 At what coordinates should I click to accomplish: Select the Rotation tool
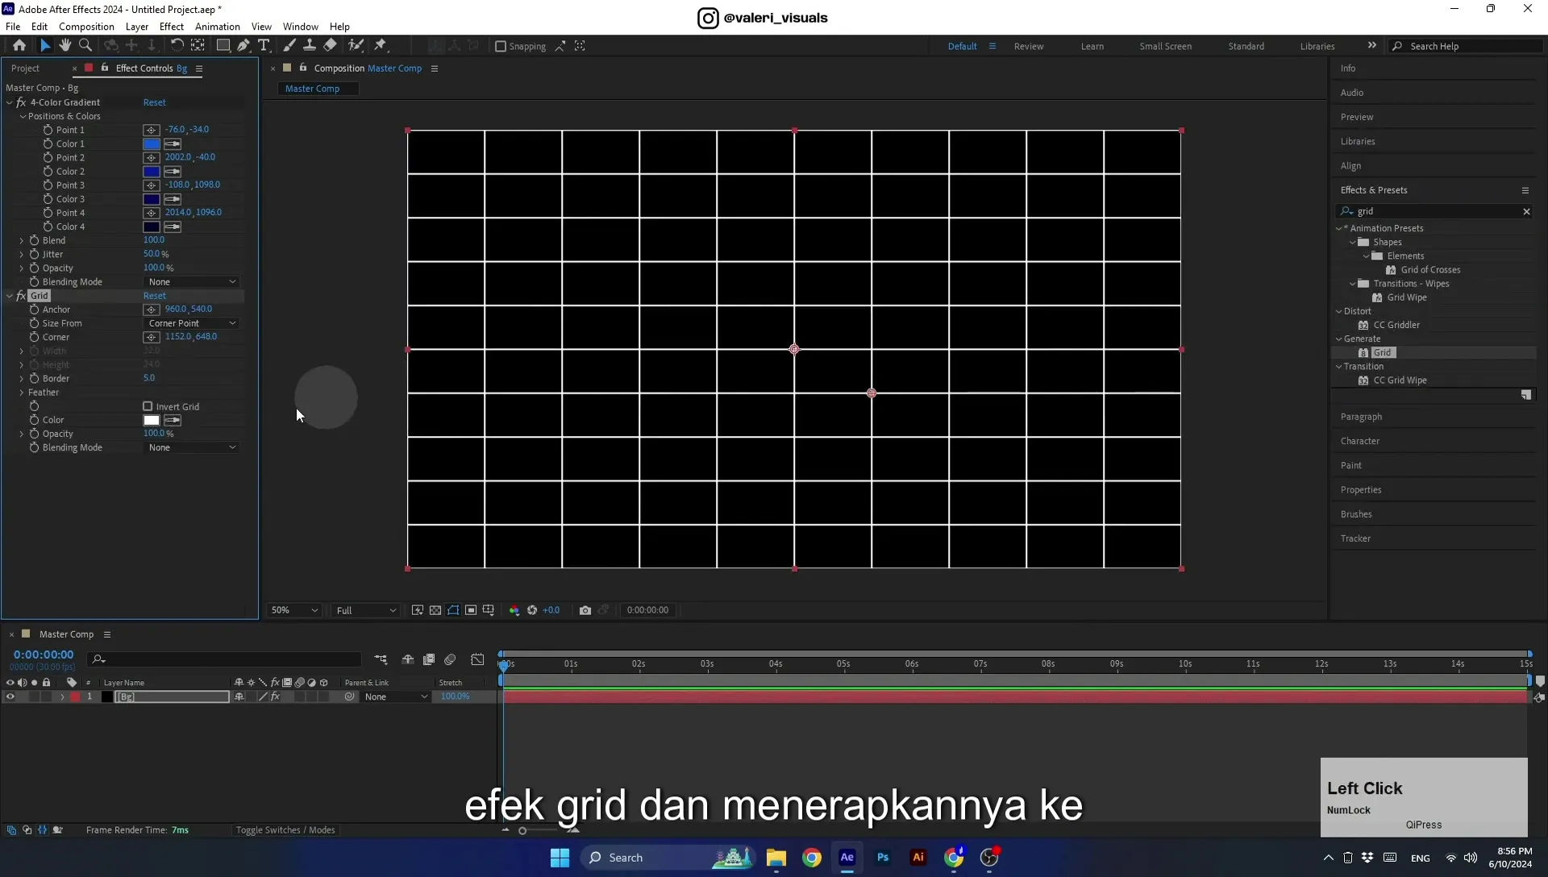tap(177, 46)
